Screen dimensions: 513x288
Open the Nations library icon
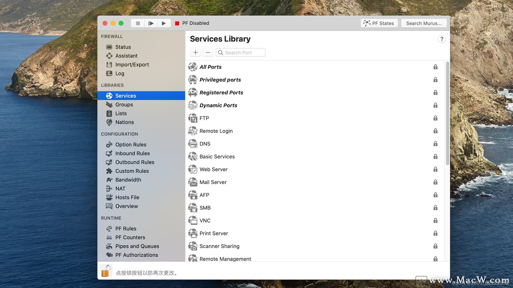109,122
